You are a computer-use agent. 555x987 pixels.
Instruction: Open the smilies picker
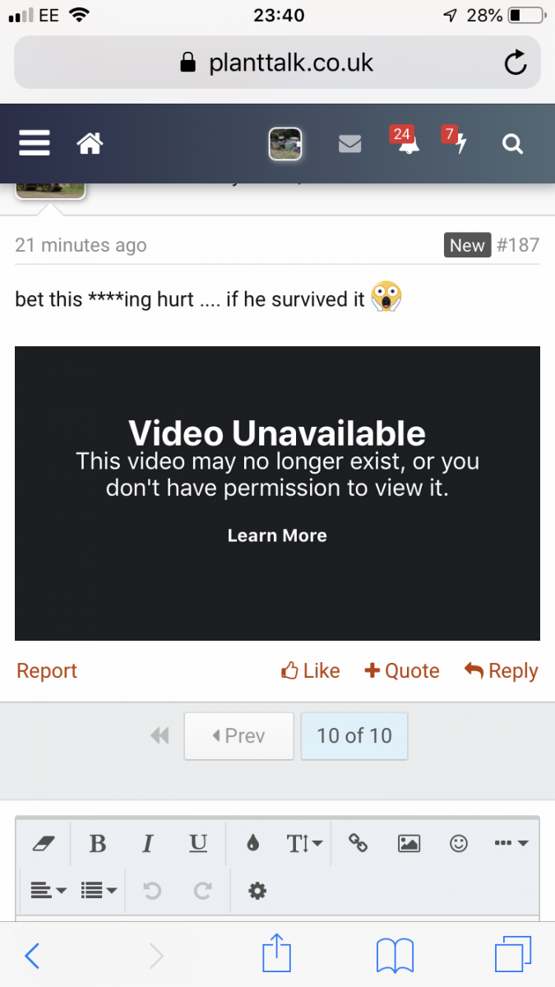click(459, 843)
